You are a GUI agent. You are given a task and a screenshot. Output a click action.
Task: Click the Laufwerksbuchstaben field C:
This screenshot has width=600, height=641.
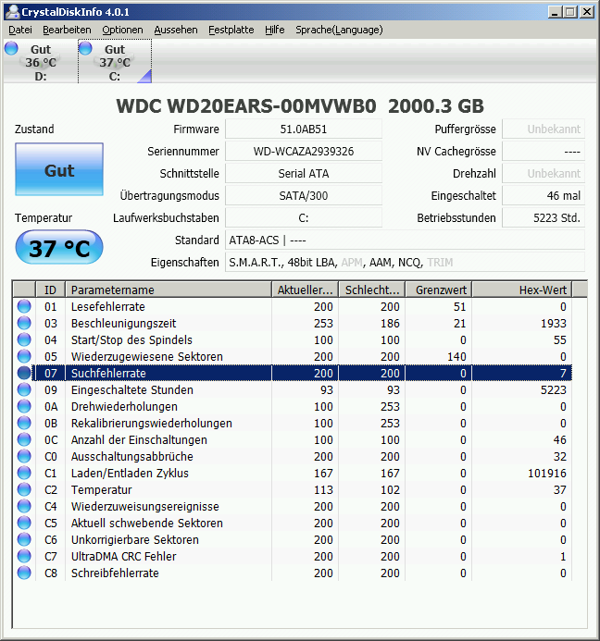pos(304,218)
